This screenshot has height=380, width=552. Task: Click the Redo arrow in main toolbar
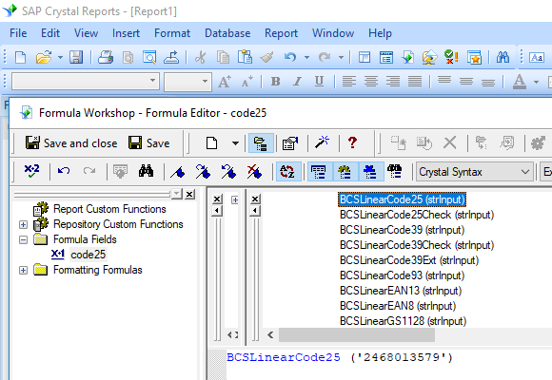coord(325,57)
